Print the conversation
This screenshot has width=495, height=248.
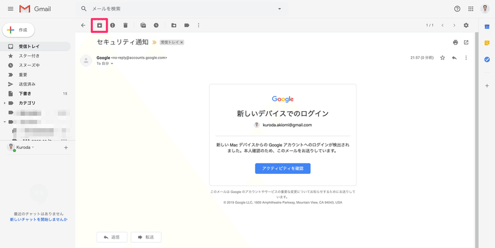(455, 42)
